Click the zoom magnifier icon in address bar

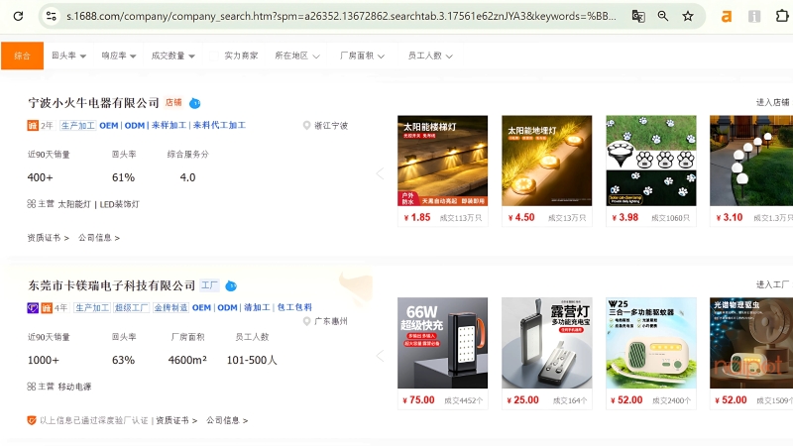663,16
